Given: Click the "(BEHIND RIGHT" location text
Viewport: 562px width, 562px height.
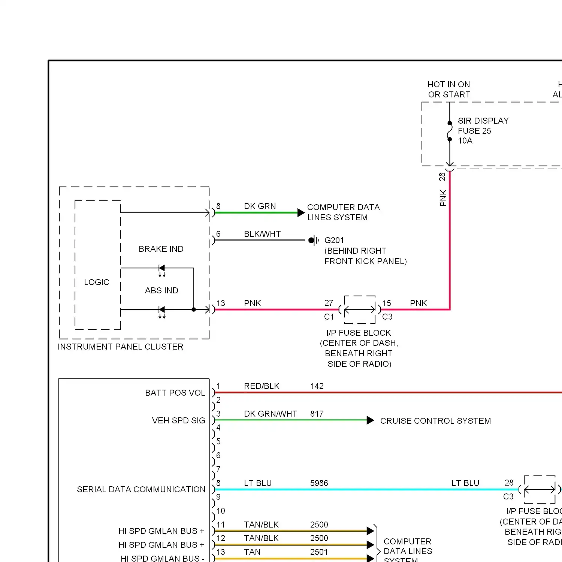Looking at the screenshot, I should [x=355, y=251].
